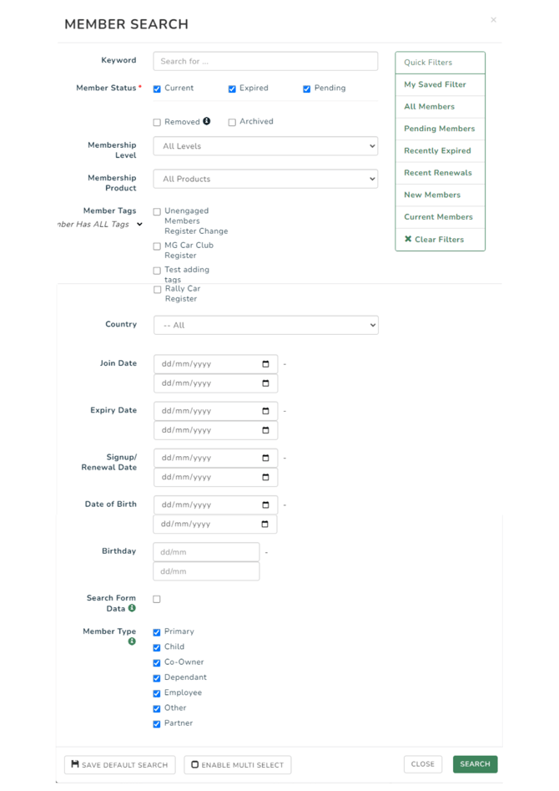The width and height of the screenshot is (559, 791).
Task: Close the Member Search dialog with X
Action: click(x=493, y=20)
